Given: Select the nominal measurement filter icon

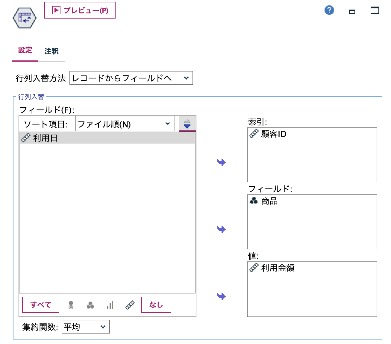Looking at the screenshot, I should point(90,305).
